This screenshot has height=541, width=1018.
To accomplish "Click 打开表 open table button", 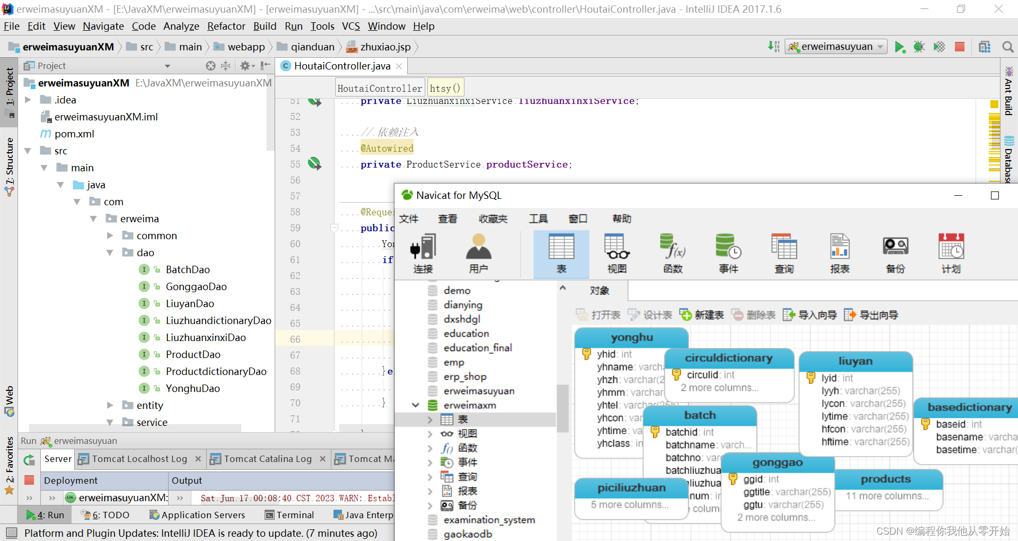I will [x=598, y=315].
